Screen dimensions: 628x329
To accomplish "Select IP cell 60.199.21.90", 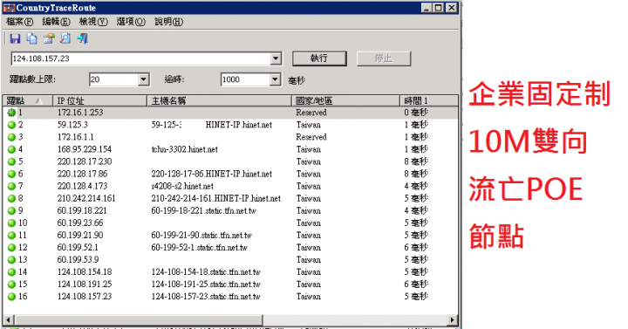I will (x=80, y=236).
